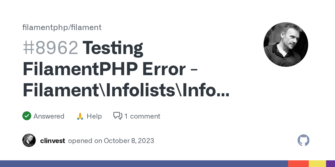Click the FilamentPHP Error heading line
Viewport: 335px width, 167px height.
pyautogui.click(x=110, y=69)
